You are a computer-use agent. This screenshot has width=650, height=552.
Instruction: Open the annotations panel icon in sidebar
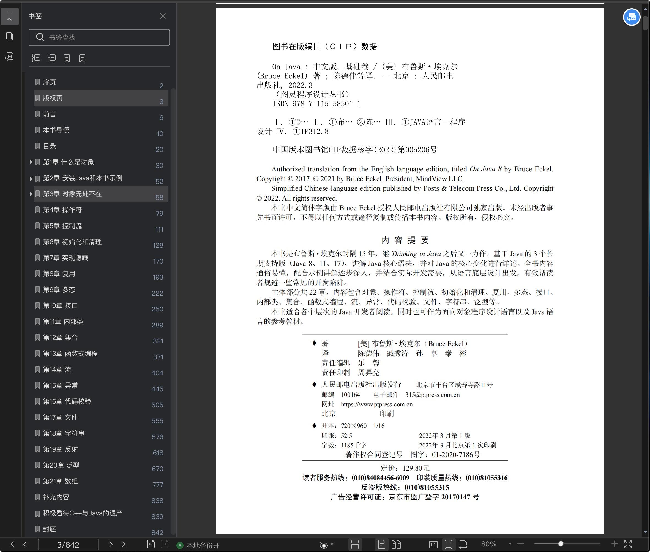[x=9, y=56]
